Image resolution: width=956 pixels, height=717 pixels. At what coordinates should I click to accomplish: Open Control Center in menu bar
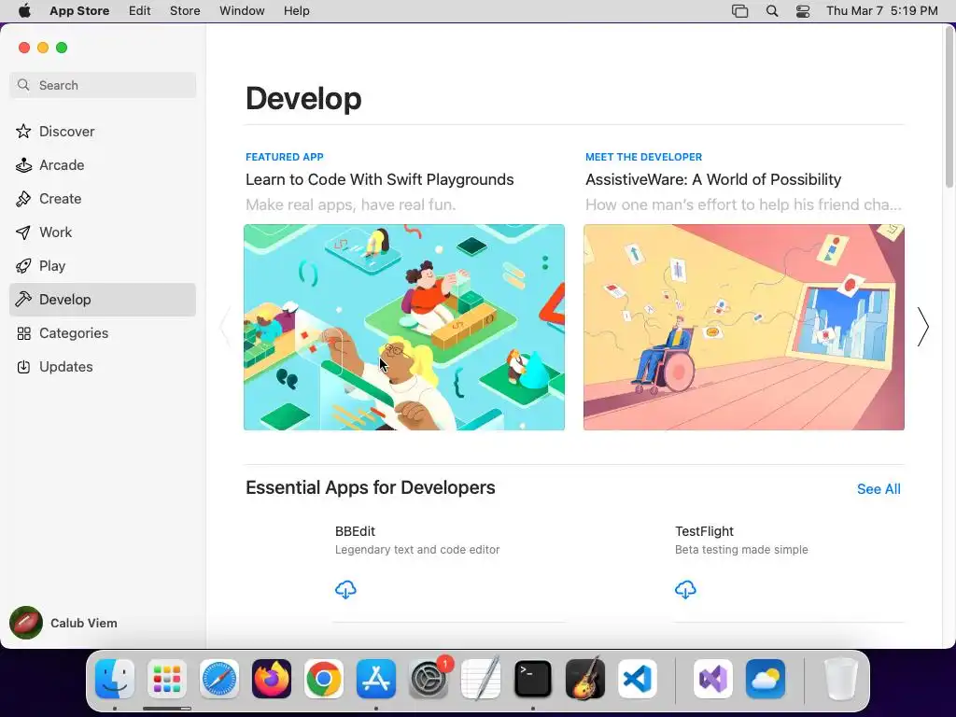[803, 11]
